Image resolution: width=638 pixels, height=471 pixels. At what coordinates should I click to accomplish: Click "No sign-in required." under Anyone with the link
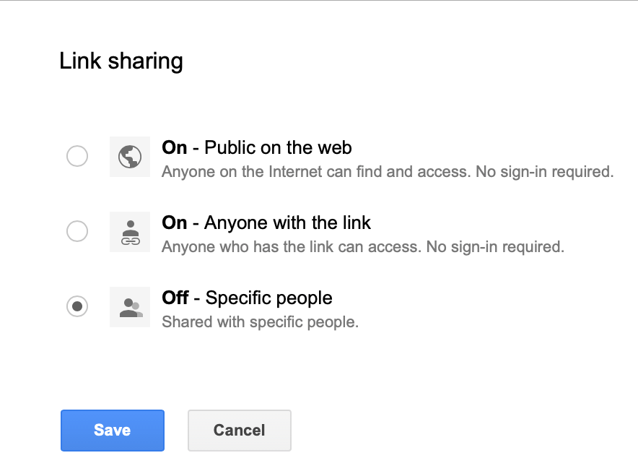[x=495, y=247]
